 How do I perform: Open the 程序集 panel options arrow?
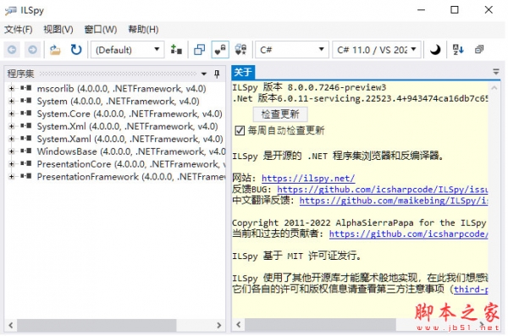coord(204,74)
